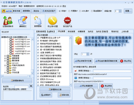Click the 评论由关键词采集的文章 button

pyautogui.click(x=106, y=61)
